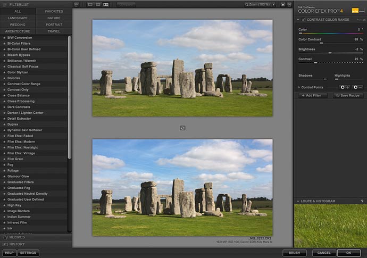
Task: Click the Color Contrast slider handle
Action: [x=321, y=43]
